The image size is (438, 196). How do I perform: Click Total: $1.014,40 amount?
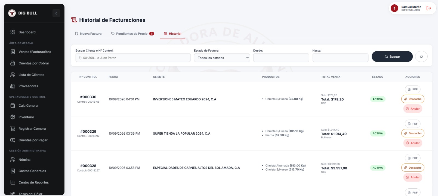pyautogui.click(x=334, y=134)
